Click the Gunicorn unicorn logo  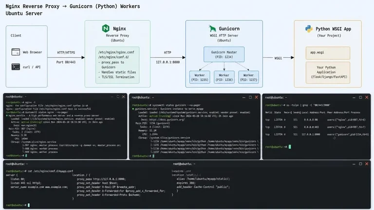212,28
